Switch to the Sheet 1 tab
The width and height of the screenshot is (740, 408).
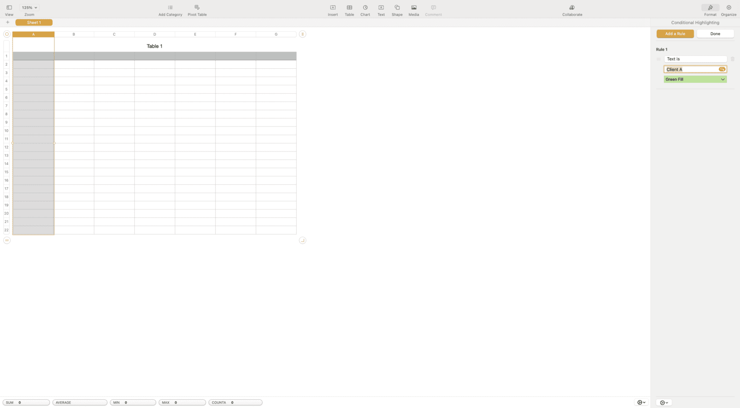click(x=34, y=23)
